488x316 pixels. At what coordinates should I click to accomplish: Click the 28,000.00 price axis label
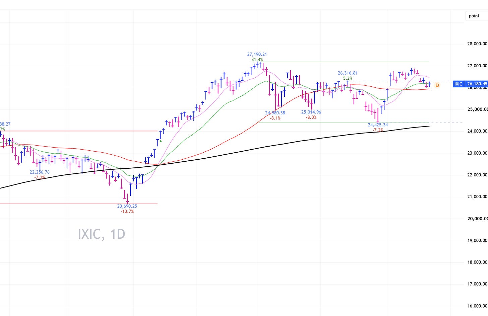(x=477, y=44)
